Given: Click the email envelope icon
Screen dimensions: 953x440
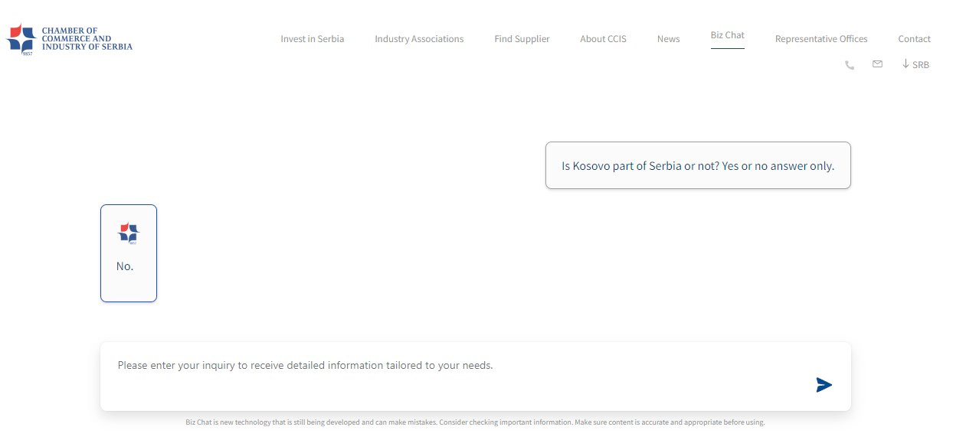Looking at the screenshot, I should pyautogui.click(x=877, y=64).
